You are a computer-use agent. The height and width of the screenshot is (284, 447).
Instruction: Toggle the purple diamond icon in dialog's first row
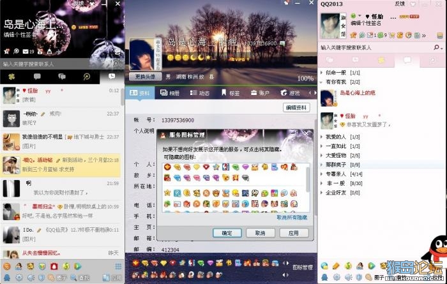[245, 167]
